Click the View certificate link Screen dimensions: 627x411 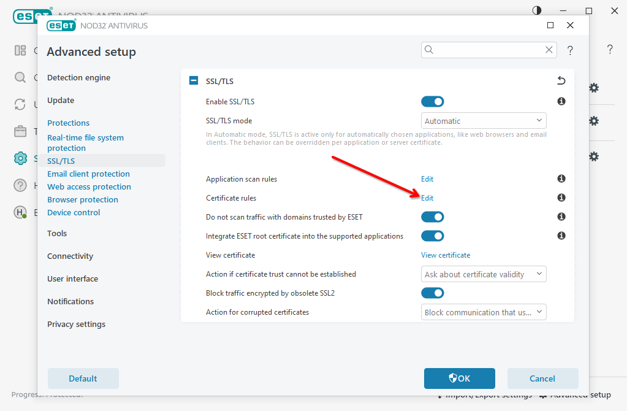click(446, 255)
